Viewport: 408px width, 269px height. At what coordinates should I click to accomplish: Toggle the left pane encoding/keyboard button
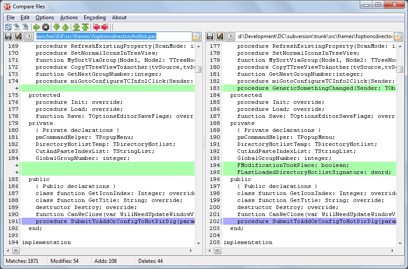tap(29, 36)
